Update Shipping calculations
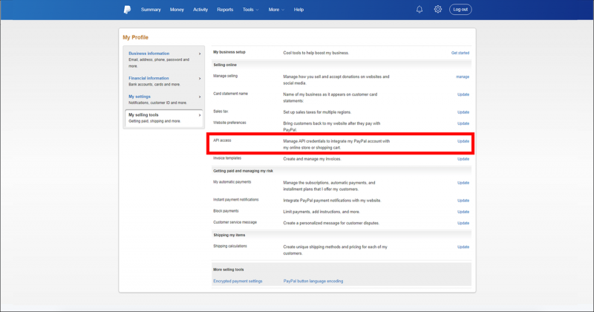594x312 pixels. 463,247
